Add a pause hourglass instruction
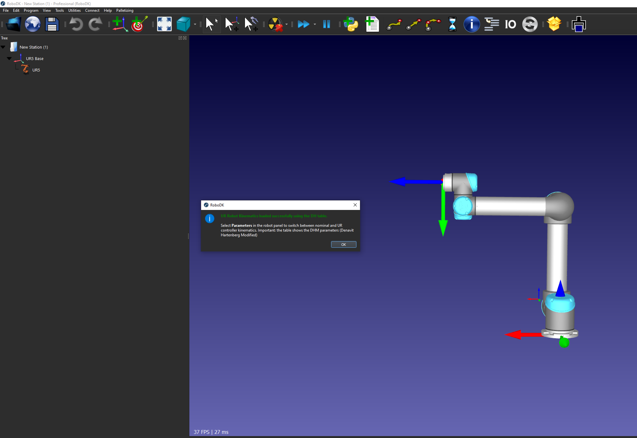The image size is (637, 438). click(x=452, y=24)
